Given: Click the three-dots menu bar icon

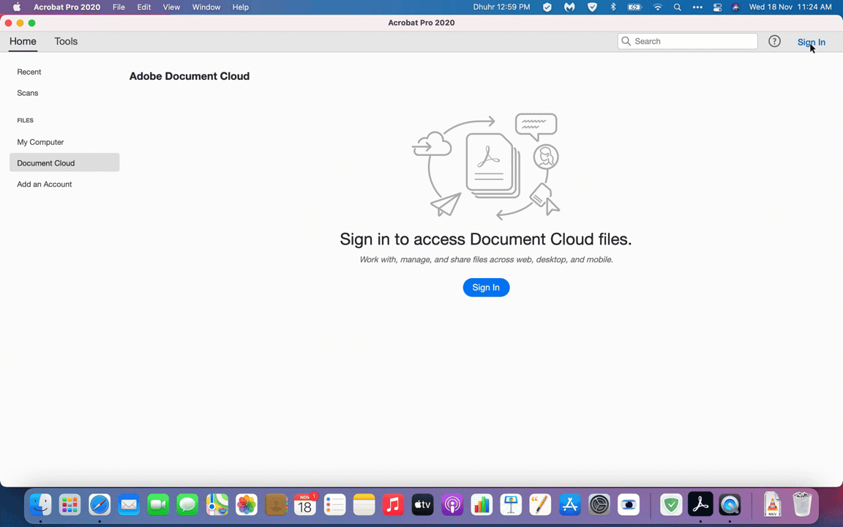Looking at the screenshot, I should [x=697, y=7].
